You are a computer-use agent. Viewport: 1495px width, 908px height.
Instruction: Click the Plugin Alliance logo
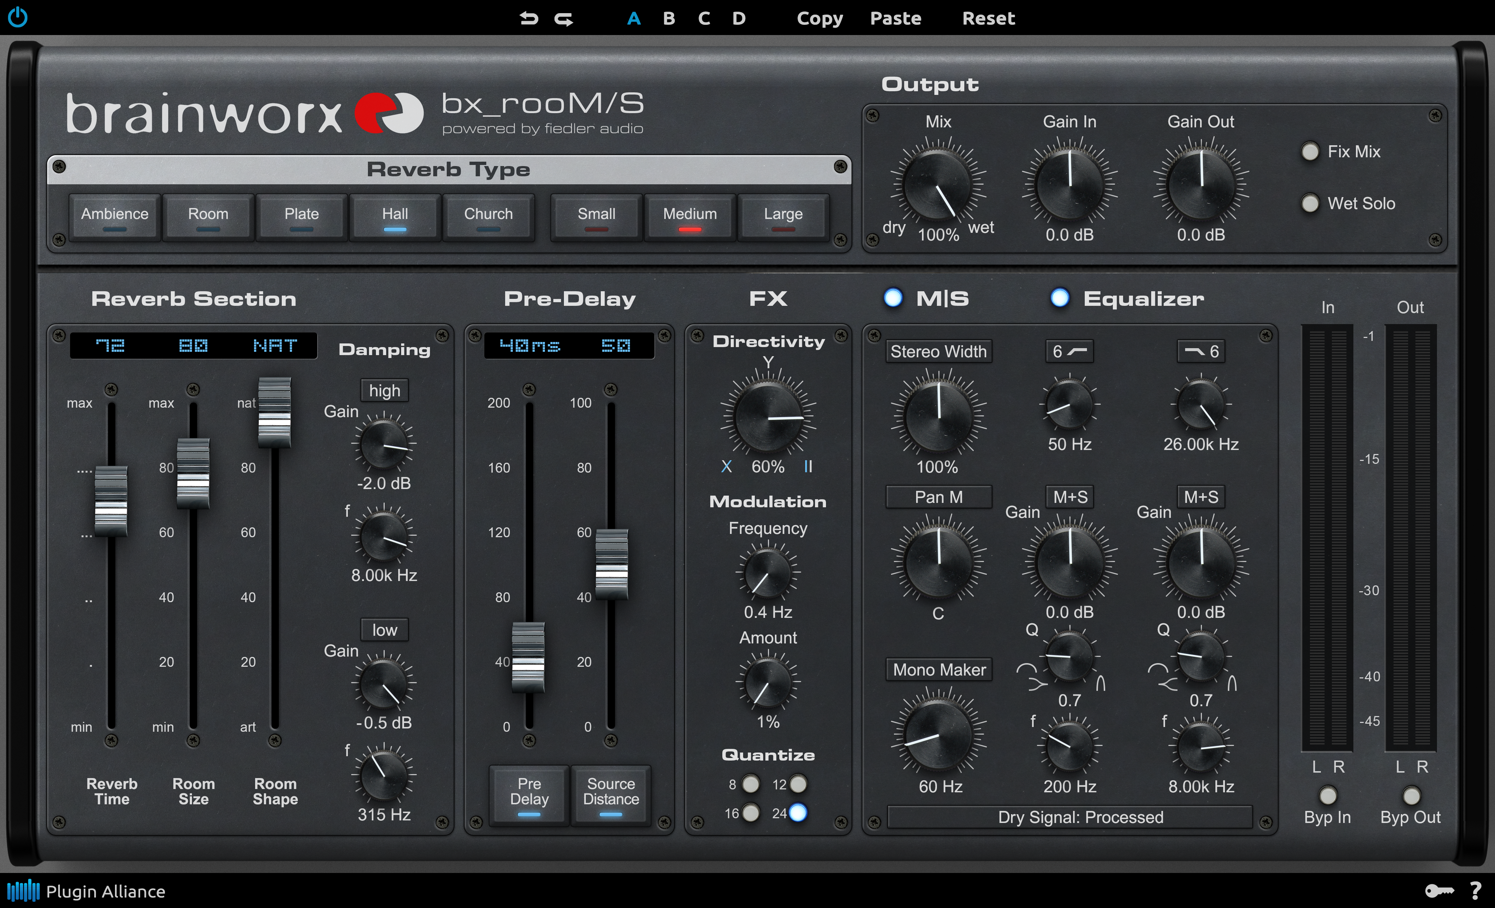pos(86,891)
